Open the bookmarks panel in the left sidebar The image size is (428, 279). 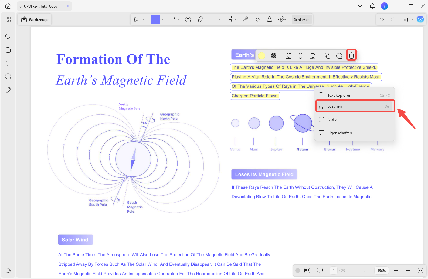point(8,63)
